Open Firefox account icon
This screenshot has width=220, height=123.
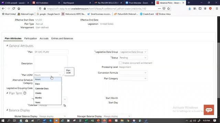[x=205, y=9]
